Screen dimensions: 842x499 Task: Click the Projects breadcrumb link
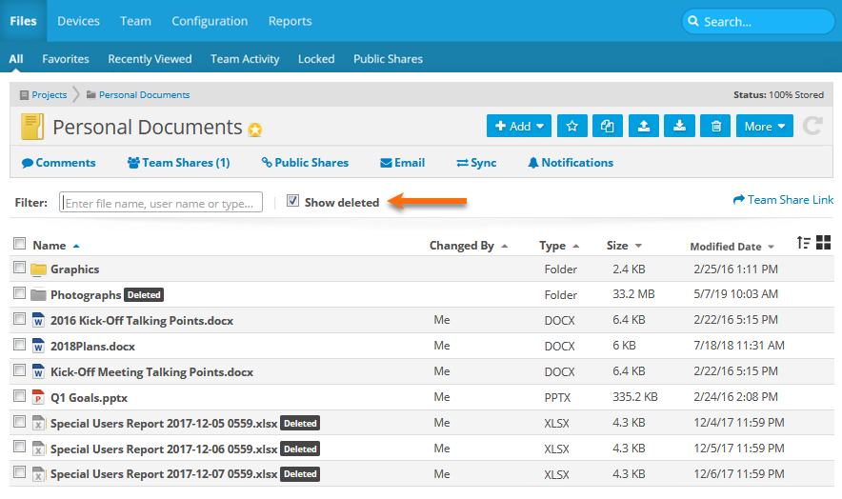pyautogui.click(x=49, y=95)
